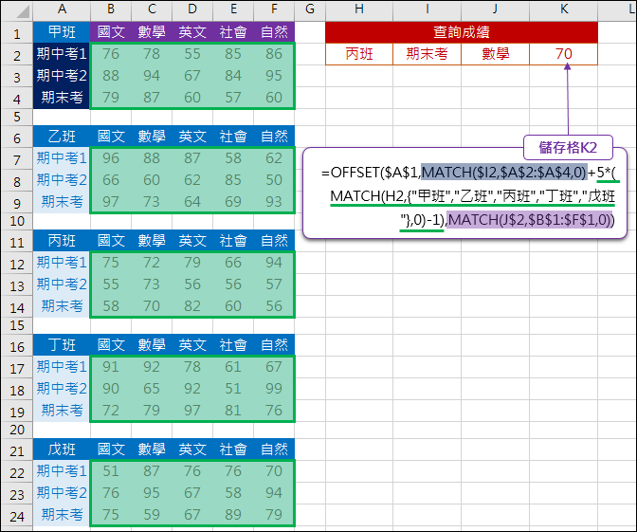This screenshot has height=532, width=637.
Task: Select column K header
Action: [564, 9]
